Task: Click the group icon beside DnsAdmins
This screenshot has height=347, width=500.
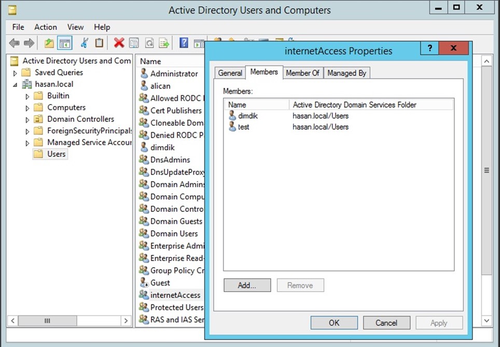Action: point(144,160)
